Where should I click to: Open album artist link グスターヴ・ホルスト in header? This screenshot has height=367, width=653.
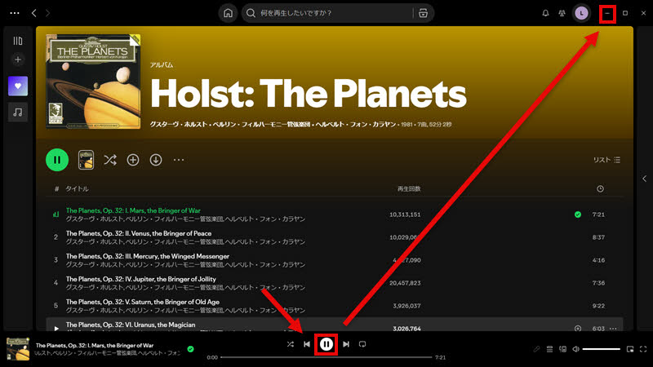pyautogui.click(x=178, y=125)
